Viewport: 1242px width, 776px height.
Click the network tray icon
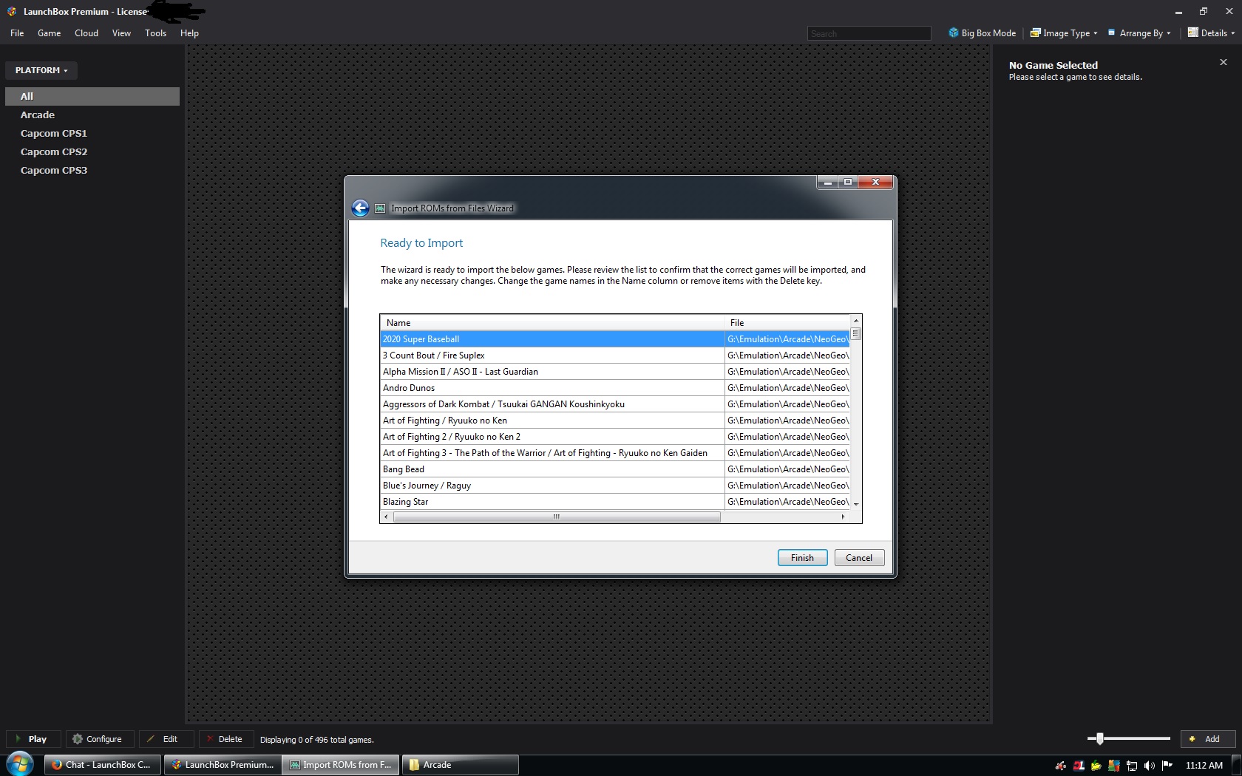[x=1132, y=766]
